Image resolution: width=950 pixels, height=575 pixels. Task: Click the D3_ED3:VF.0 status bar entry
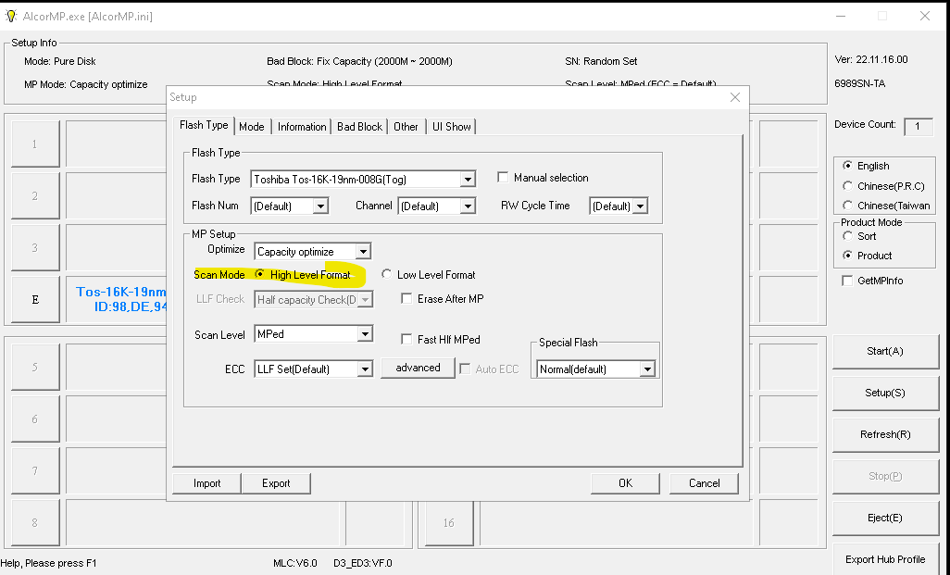(362, 563)
